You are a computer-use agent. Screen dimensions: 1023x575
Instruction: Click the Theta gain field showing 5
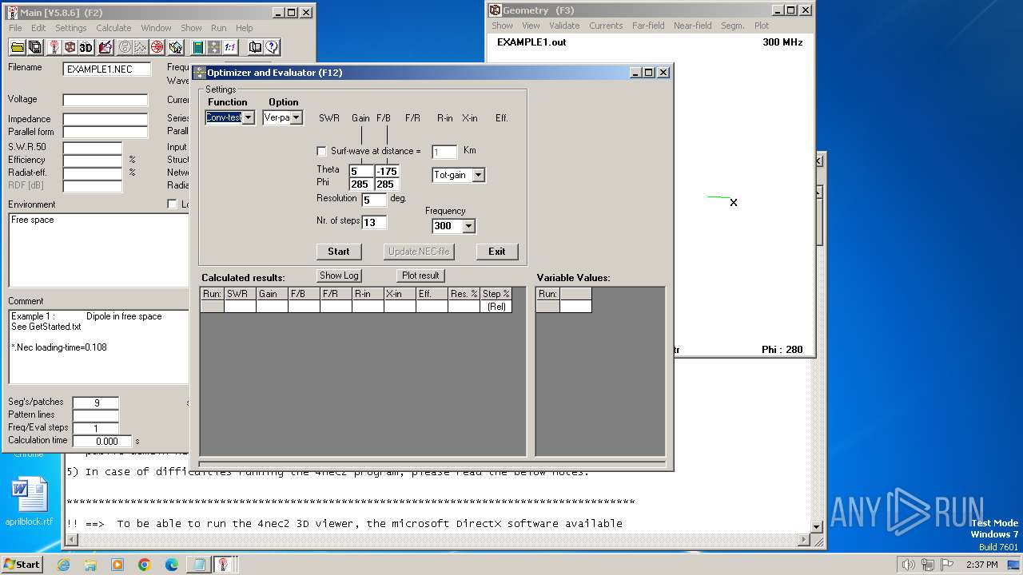361,171
